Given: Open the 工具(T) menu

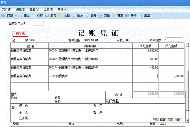Looking at the screenshot, I should pyautogui.click(x=48, y=10).
